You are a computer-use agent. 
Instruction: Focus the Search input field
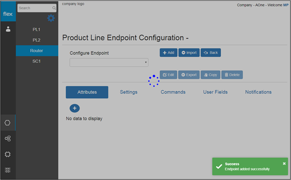pos(34,8)
